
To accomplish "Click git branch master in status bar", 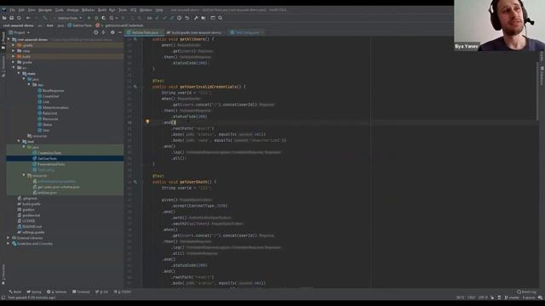I will (512, 297).
